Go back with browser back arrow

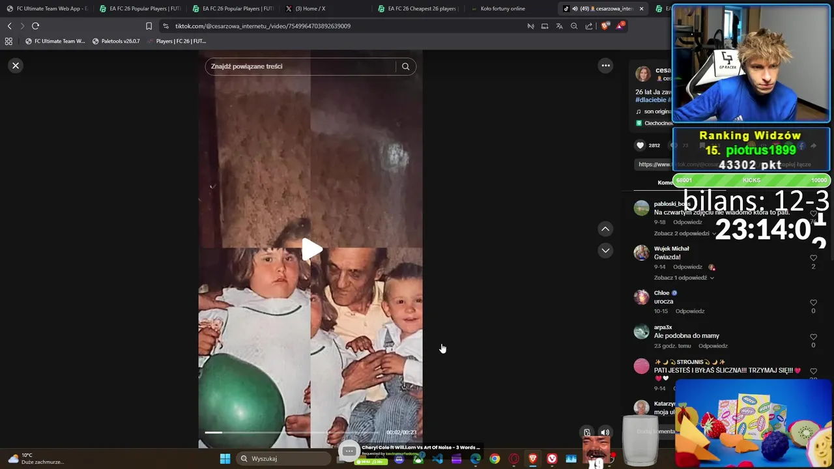pyautogui.click(x=9, y=26)
